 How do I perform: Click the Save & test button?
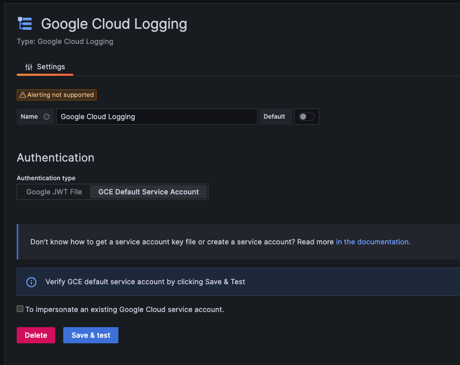click(x=91, y=335)
